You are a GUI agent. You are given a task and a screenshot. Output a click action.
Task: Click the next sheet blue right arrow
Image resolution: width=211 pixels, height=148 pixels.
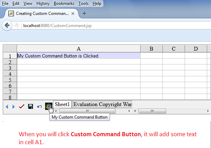tap(14, 106)
